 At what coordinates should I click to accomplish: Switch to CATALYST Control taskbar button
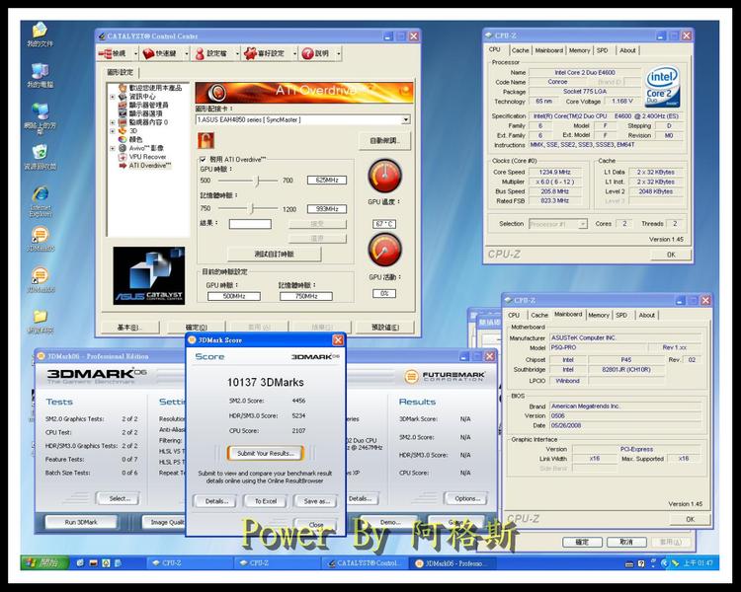365,562
